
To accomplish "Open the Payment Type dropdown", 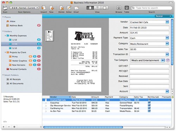I will (x=167, y=38).
